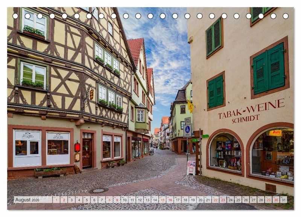Click the 'August 2026' month label
Screen dimensions: 301x217
(x=27, y=200)
